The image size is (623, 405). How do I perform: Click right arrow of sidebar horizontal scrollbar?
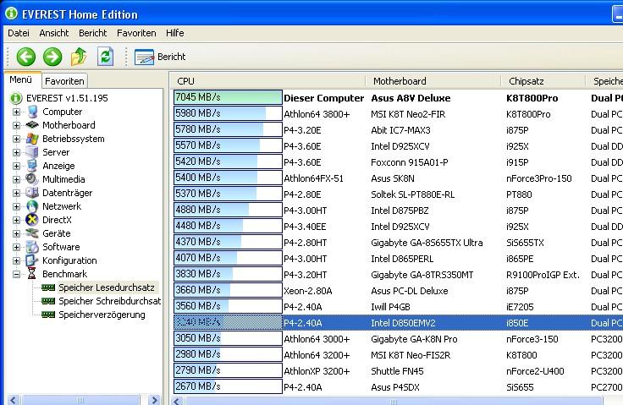[154, 400]
